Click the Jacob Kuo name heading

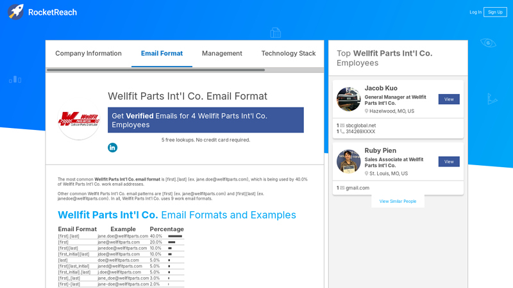pyautogui.click(x=381, y=88)
